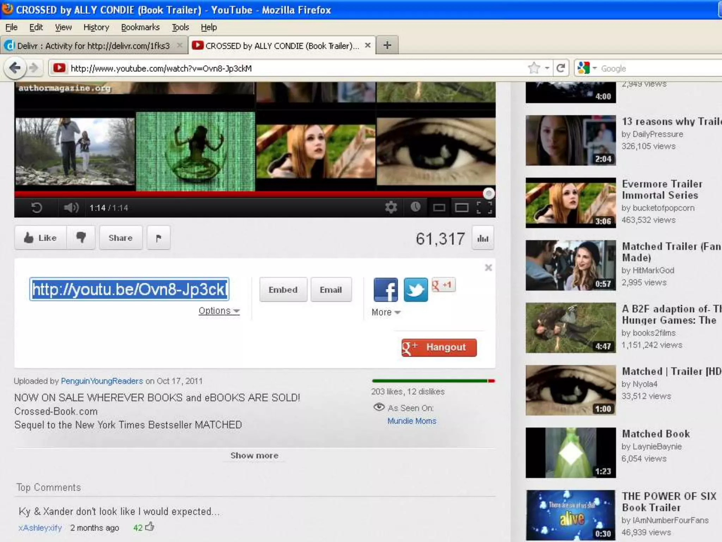Expand the share Options dropdown
The width and height of the screenshot is (722, 542).
click(219, 311)
